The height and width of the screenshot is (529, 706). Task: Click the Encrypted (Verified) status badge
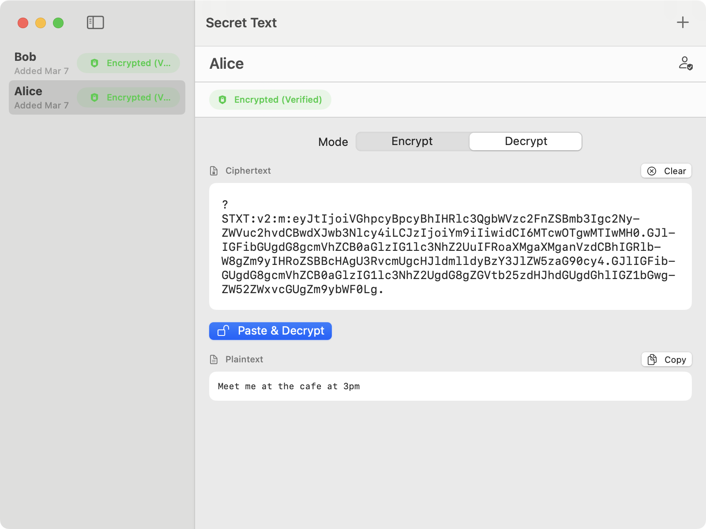270,100
